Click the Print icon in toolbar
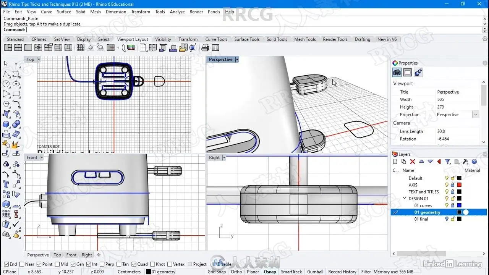Viewport: 489px width, 275px height. [205, 48]
